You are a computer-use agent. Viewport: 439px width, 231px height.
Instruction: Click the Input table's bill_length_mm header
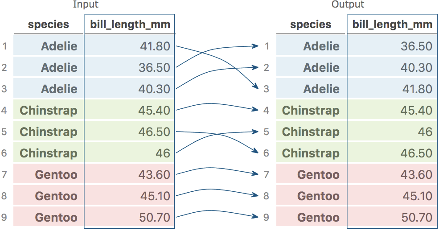coord(130,25)
